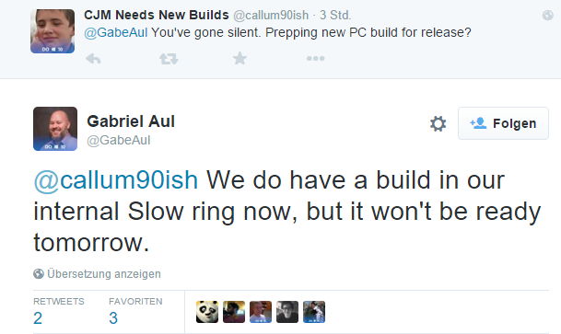
Task: Reply to callum90ish's tweet with the arrow icon
Action: click(x=93, y=59)
